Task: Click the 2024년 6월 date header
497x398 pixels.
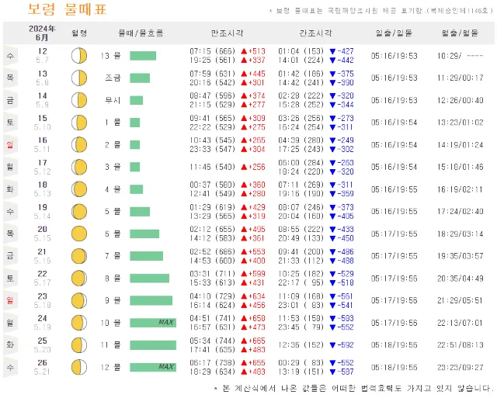Action: pos(42,33)
